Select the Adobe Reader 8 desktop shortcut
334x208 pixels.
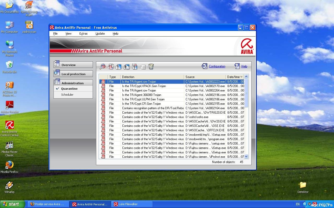[9, 109]
